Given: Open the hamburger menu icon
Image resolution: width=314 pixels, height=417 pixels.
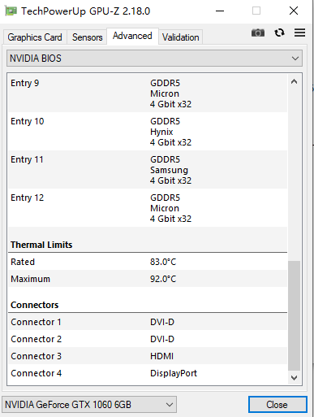Looking at the screenshot, I should [x=300, y=33].
